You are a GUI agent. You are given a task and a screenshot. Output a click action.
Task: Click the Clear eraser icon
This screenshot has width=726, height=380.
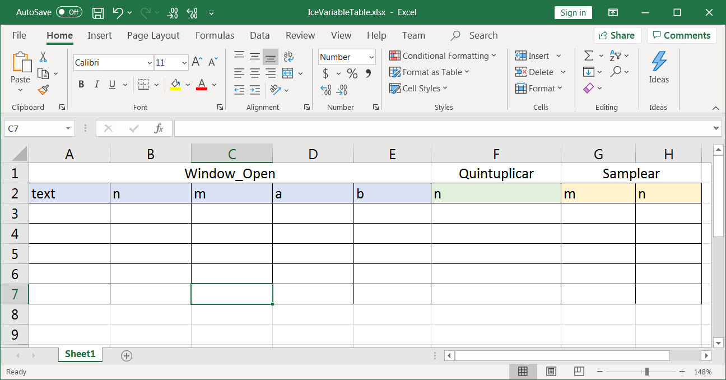(588, 88)
